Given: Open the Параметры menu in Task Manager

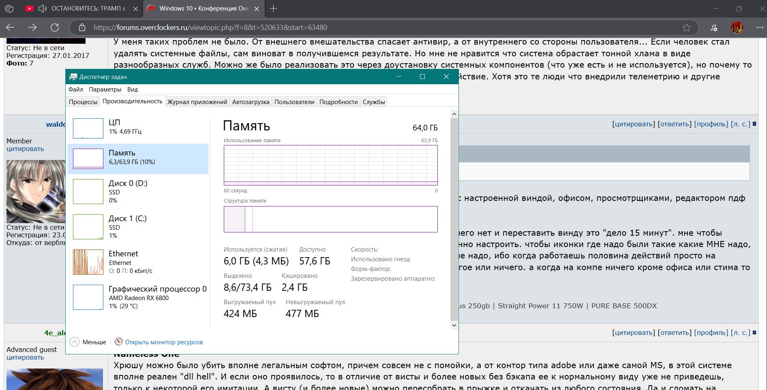Looking at the screenshot, I should click(x=105, y=90).
